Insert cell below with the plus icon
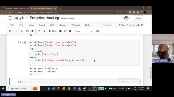The width and height of the screenshot is (174, 97). [x=16, y=31]
